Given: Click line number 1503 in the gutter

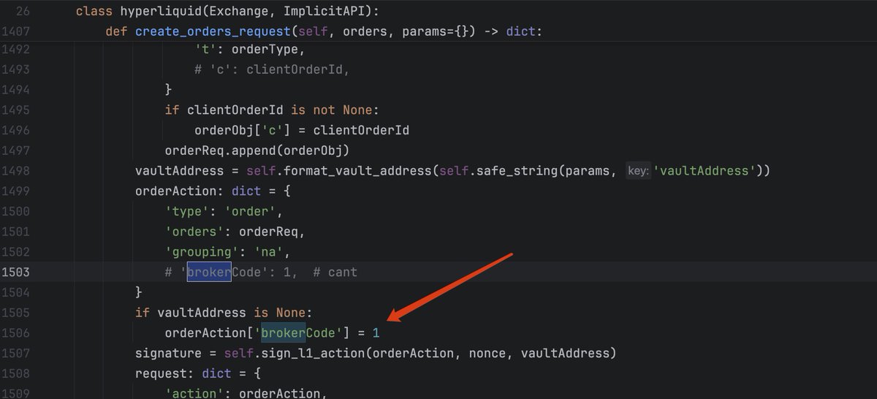Looking at the screenshot, I should [15, 272].
